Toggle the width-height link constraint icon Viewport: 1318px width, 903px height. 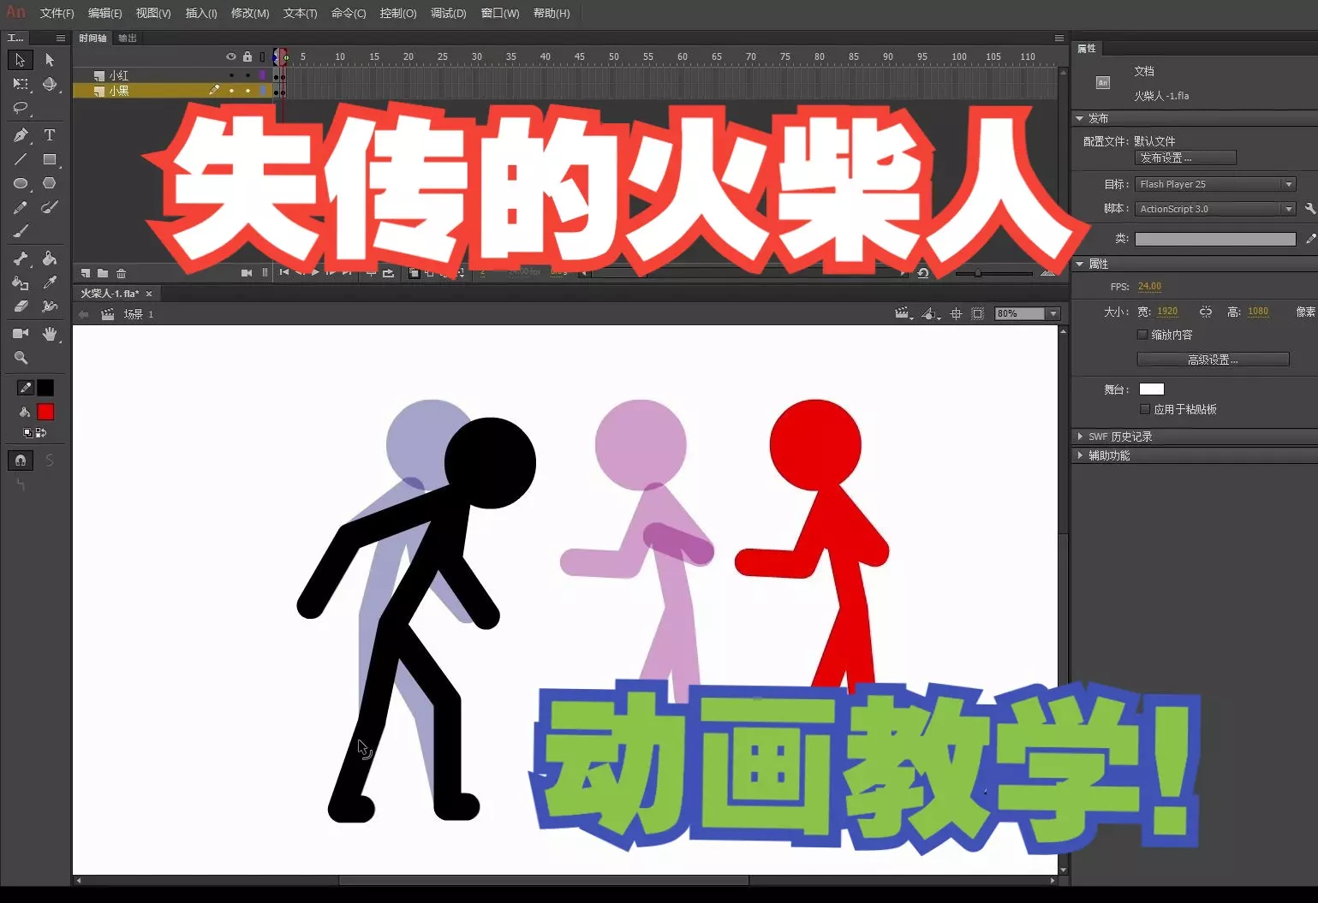coord(1206,312)
